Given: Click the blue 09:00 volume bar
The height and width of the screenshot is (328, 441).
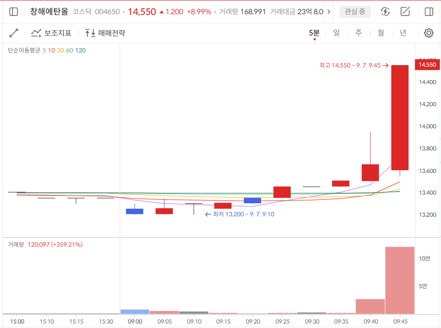Looking at the screenshot, I should (135, 312).
